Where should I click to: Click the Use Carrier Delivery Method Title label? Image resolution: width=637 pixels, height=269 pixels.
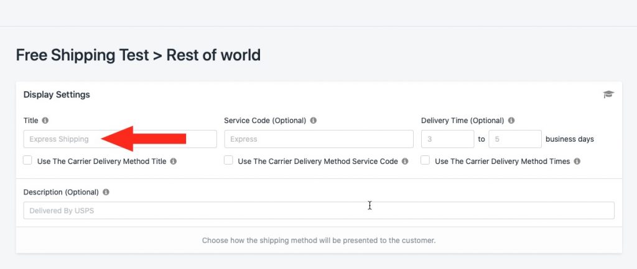[101, 161]
